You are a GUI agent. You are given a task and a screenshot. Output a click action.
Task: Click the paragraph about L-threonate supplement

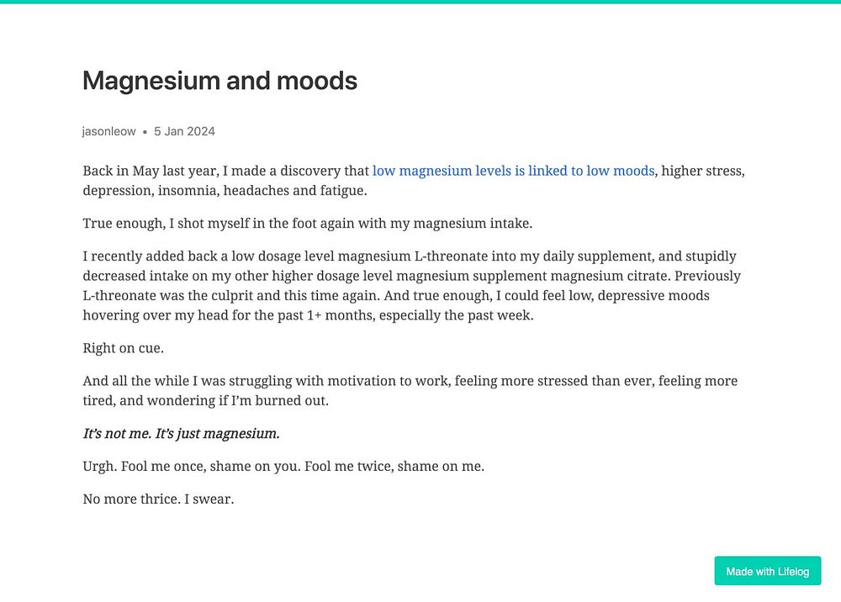click(x=412, y=286)
